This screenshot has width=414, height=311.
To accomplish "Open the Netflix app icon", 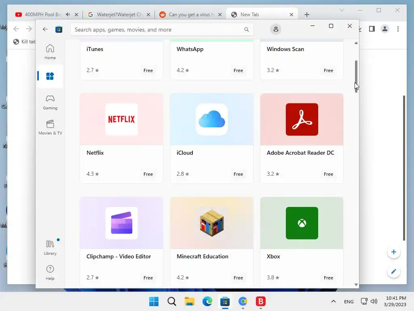I will [x=121, y=119].
